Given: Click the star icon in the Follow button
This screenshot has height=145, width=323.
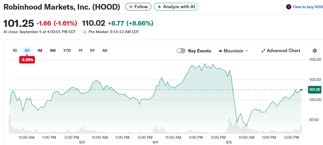Looking at the screenshot, I should [131, 7].
